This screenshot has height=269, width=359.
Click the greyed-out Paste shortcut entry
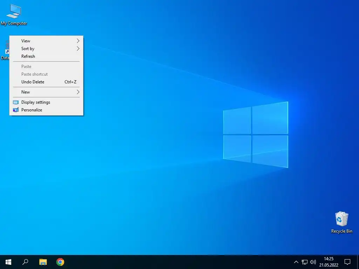[46, 74]
